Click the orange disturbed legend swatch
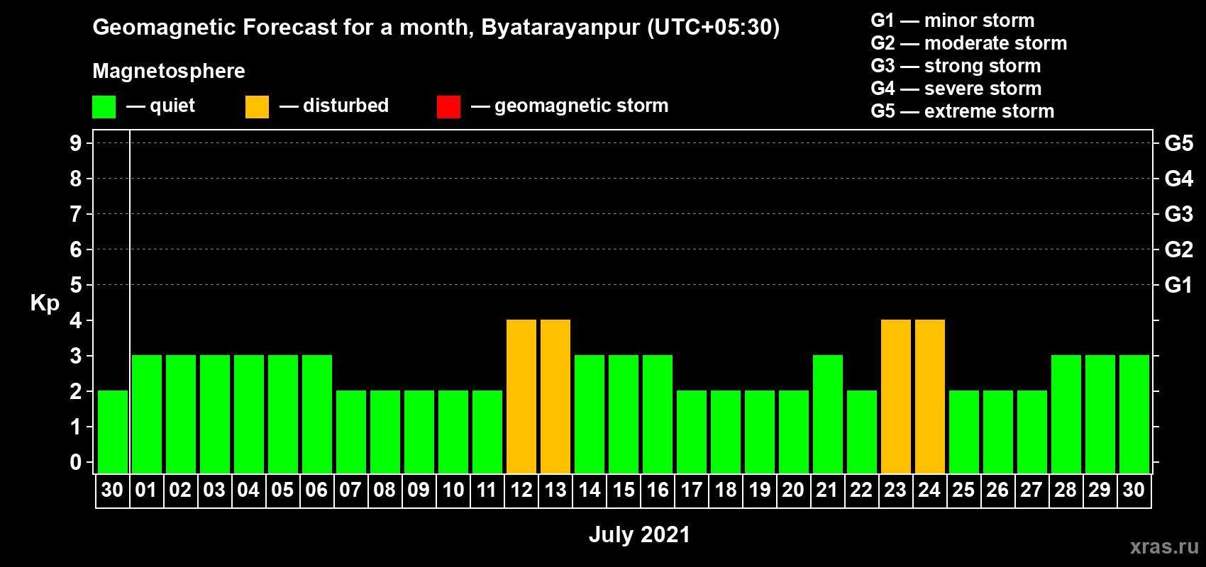Screen dimensions: 1206x567 [257, 107]
